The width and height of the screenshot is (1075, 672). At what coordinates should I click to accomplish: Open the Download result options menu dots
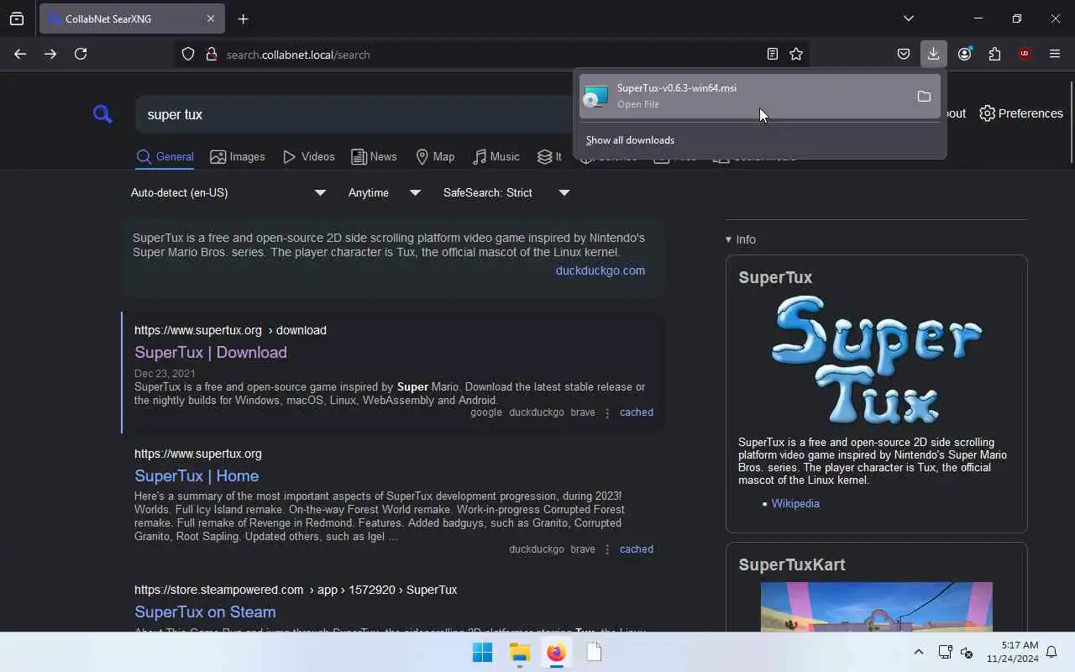[x=607, y=412]
